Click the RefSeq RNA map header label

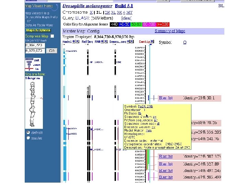tap(91, 42)
